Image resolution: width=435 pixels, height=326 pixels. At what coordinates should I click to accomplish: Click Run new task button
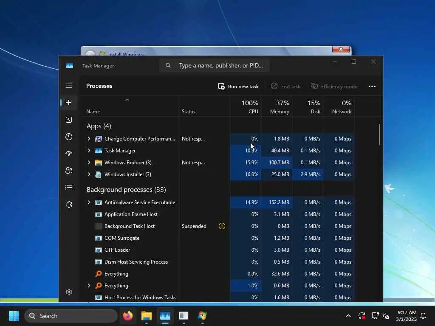pyautogui.click(x=238, y=87)
